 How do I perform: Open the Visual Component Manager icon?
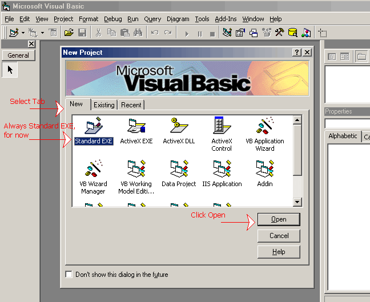pos(306,33)
